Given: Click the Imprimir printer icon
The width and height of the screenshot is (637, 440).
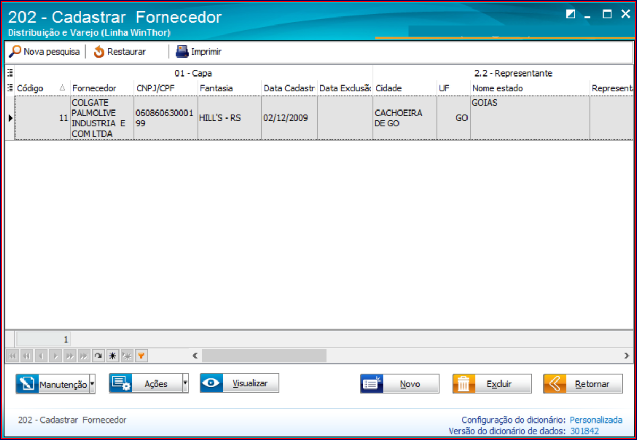Looking at the screenshot, I should [182, 52].
